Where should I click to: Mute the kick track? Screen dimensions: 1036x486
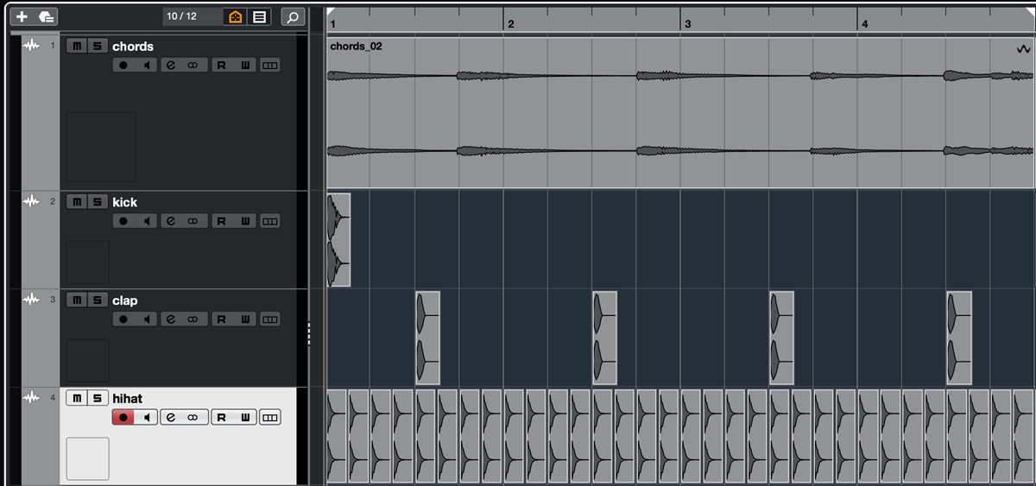(77, 202)
